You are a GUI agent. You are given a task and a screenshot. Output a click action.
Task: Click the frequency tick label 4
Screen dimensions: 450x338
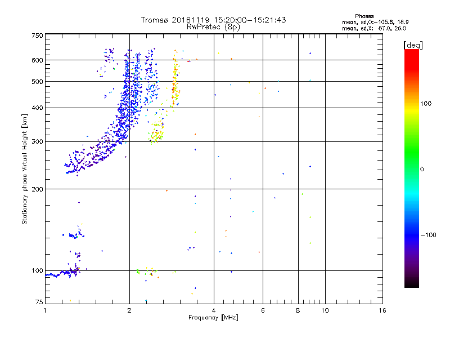214,310
